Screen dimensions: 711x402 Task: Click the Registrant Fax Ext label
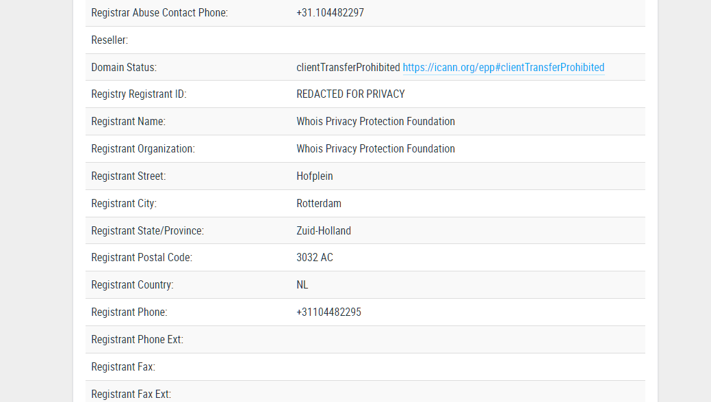(131, 394)
